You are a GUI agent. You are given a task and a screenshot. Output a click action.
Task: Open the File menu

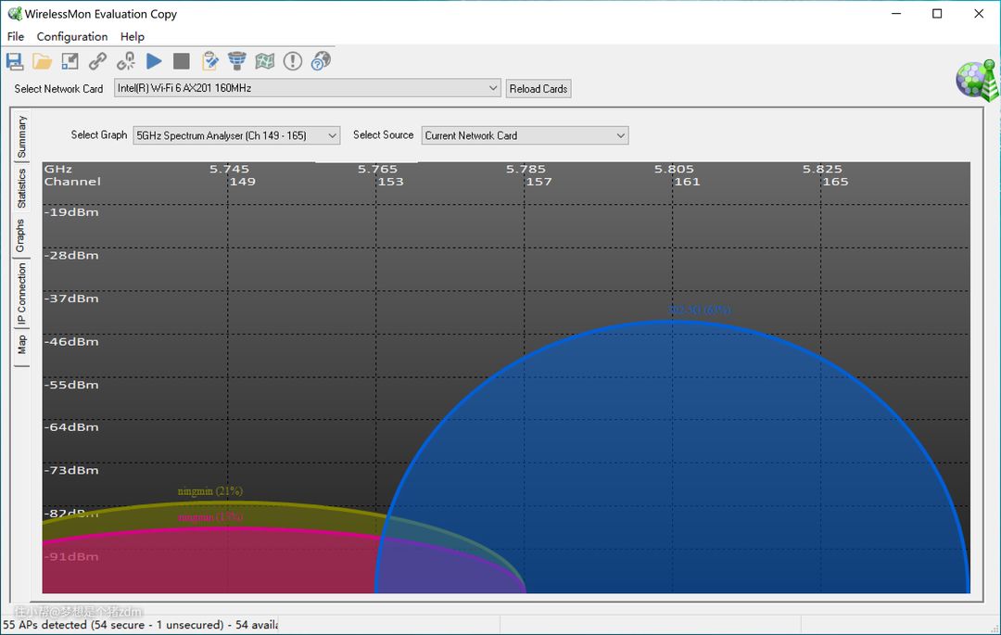tap(16, 36)
